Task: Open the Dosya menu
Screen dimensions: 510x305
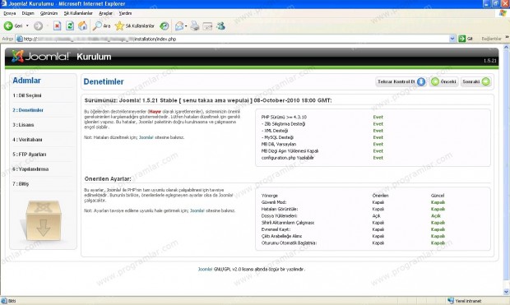Action: (x=9, y=13)
